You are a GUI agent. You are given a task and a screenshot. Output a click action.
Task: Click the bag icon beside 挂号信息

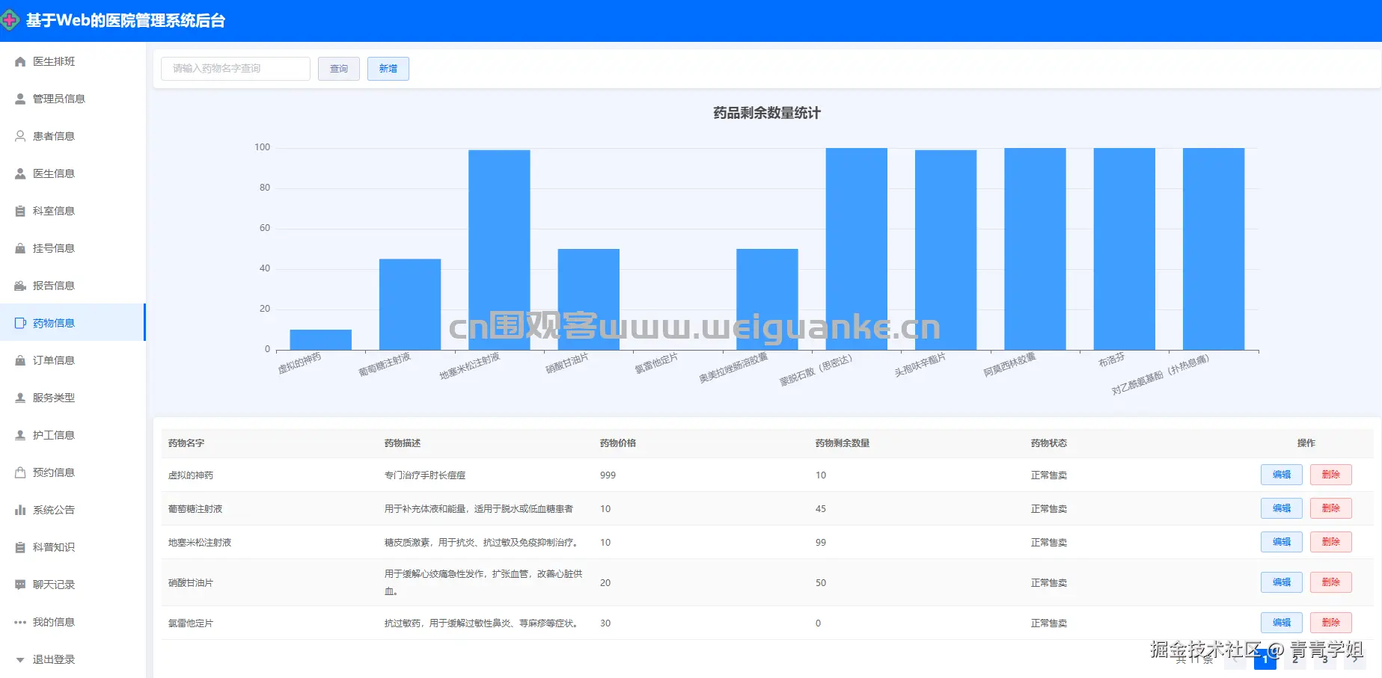coord(20,248)
